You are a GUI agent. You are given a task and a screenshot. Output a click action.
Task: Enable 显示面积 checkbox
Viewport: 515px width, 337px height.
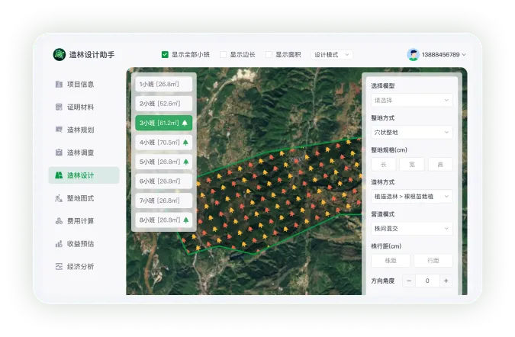(x=269, y=54)
